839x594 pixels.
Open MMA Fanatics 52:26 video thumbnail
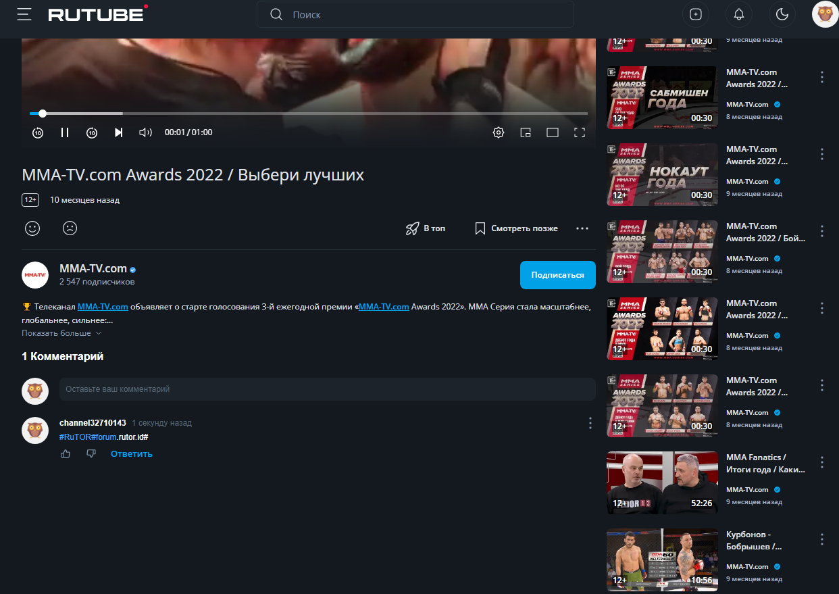(662, 482)
